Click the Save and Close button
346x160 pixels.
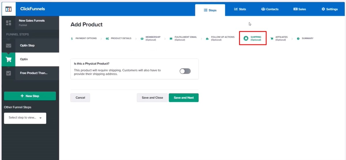[x=152, y=98]
